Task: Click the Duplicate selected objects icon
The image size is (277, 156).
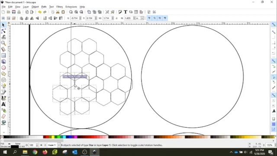Action: click(89, 12)
